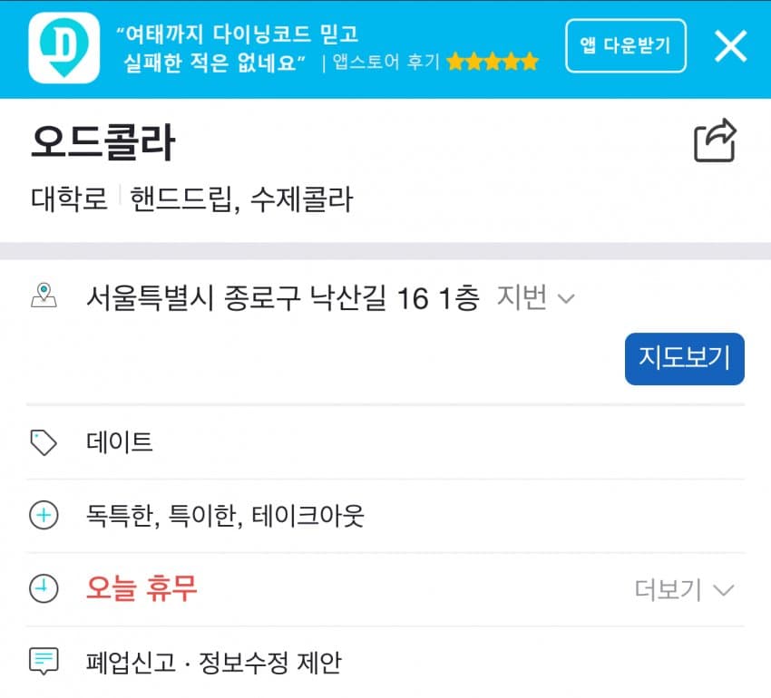The width and height of the screenshot is (771, 698).
Task: Tap the speech bubble report icon
Action: coord(43,662)
